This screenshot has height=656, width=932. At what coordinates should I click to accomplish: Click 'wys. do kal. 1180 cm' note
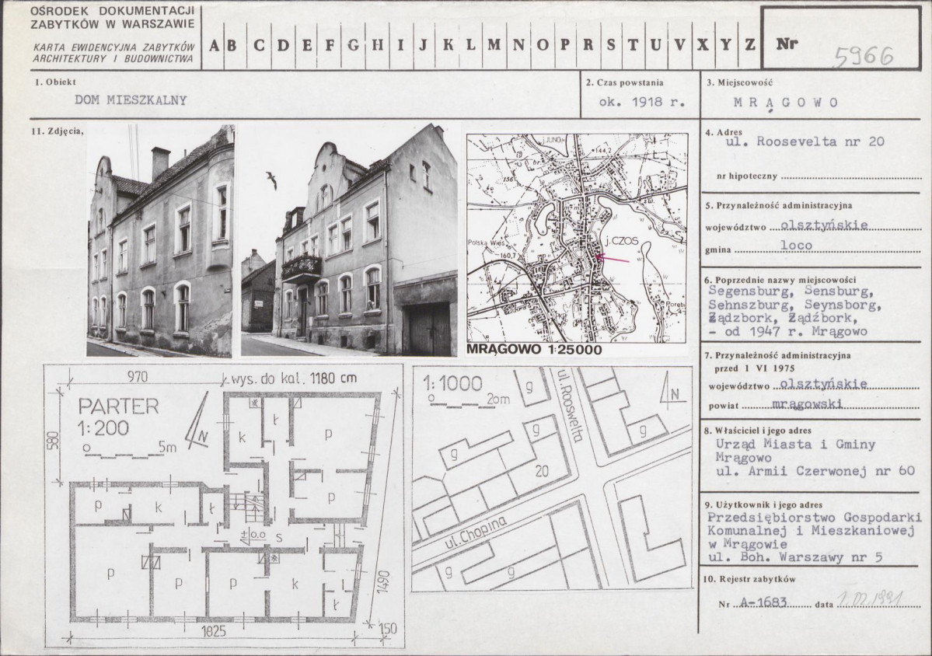(295, 379)
